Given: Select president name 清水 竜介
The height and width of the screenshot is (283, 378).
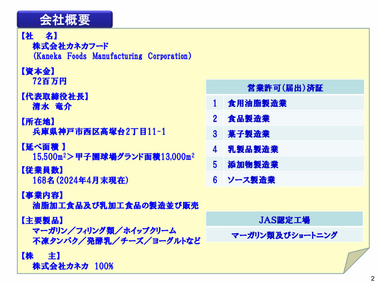Looking at the screenshot, I should [52, 106].
